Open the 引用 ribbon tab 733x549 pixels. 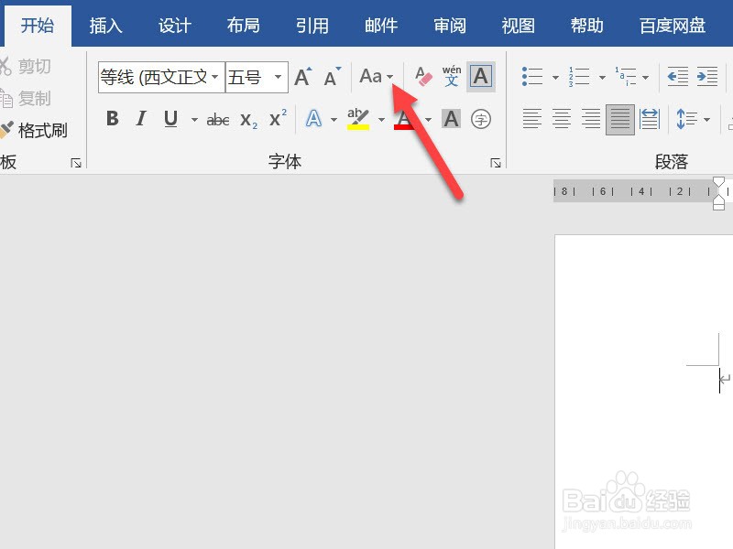coord(312,26)
